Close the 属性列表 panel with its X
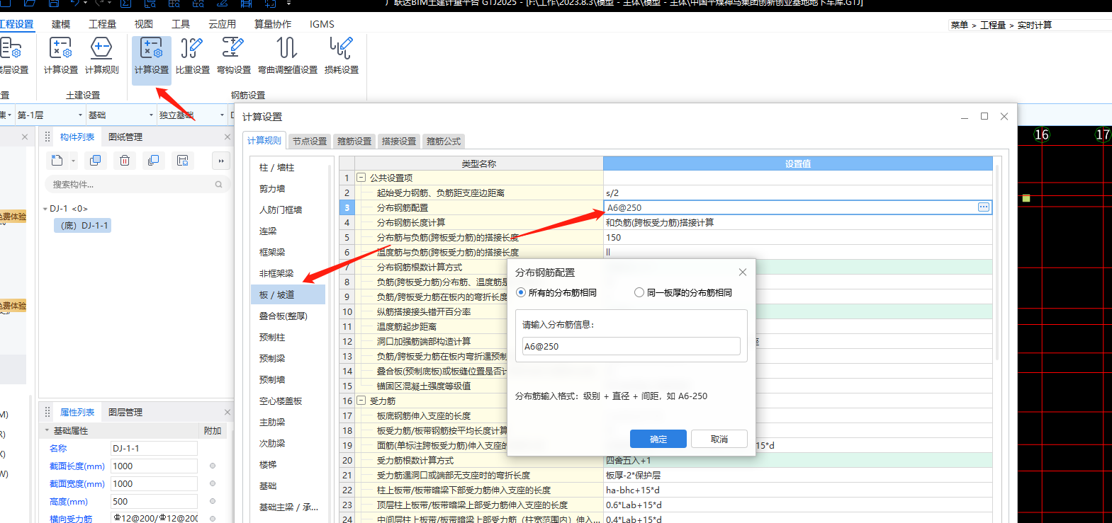Screen dimensions: 1112x523 227,412
